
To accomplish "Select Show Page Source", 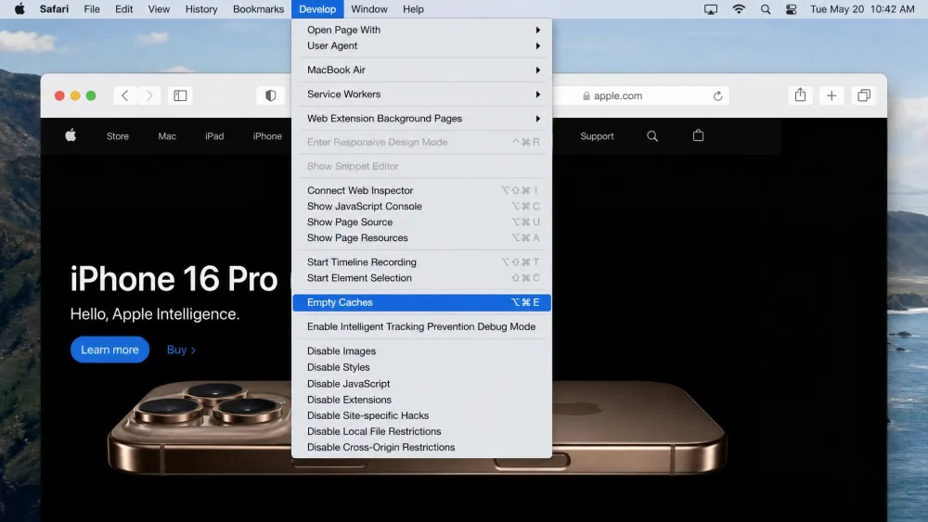I will click(422, 223).
